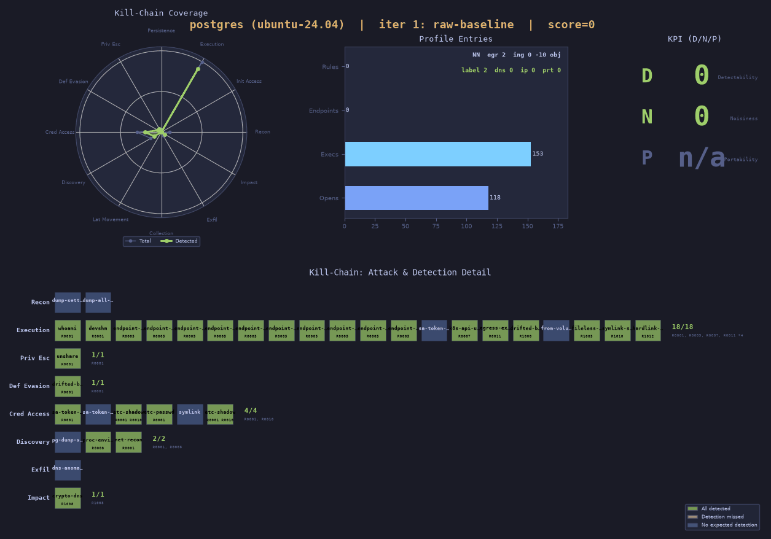771x539 pixels.
Task: Click the from-volu box in Execution row
Action: point(556,330)
